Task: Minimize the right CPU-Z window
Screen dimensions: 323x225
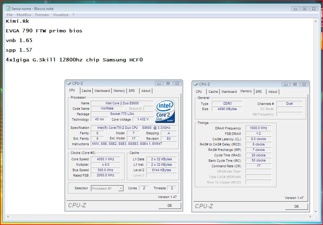Action: pyautogui.click(x=286, y=84)
